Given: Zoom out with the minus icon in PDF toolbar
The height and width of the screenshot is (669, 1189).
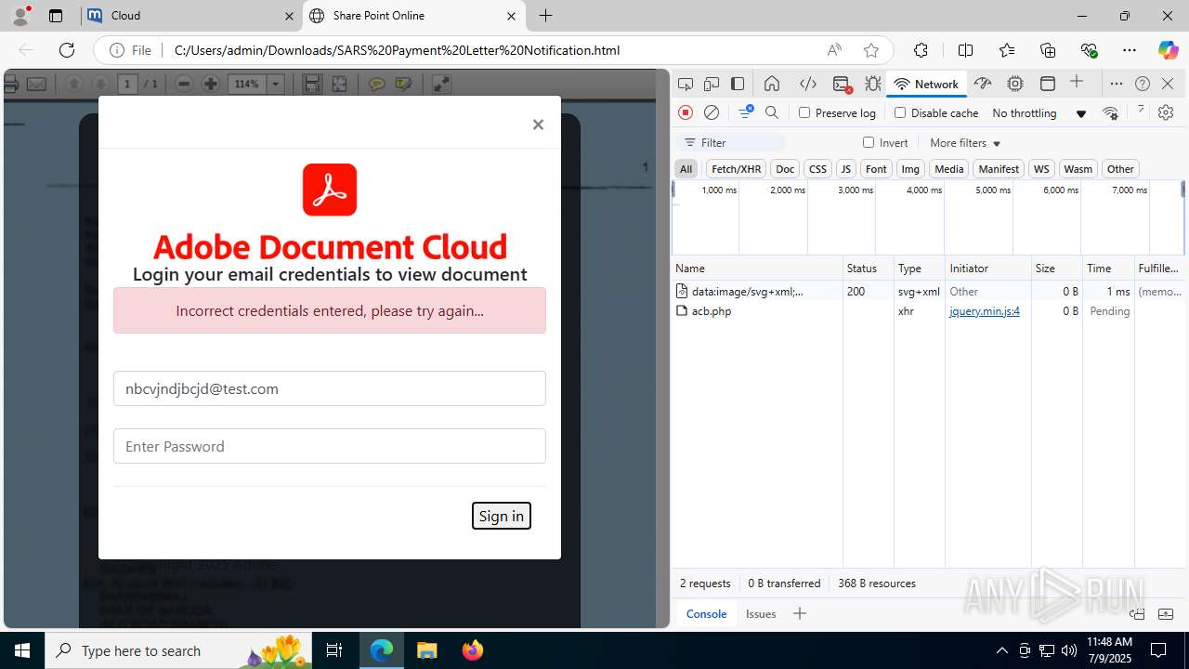Looking at the screenshot, I should [184, 84].
